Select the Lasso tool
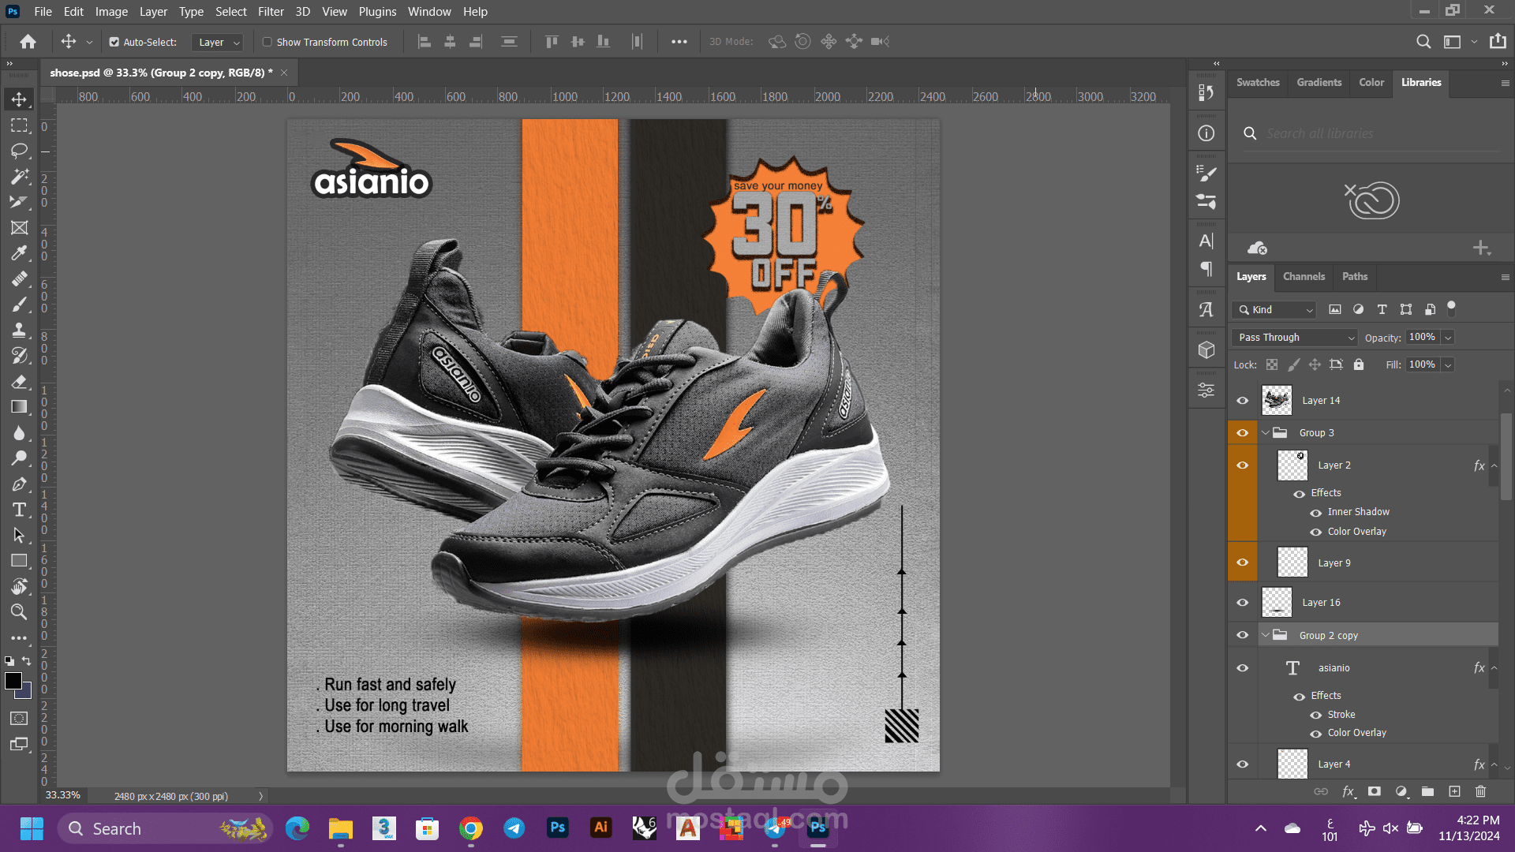This screenshot has width=1515, height=852. [19, 151]
